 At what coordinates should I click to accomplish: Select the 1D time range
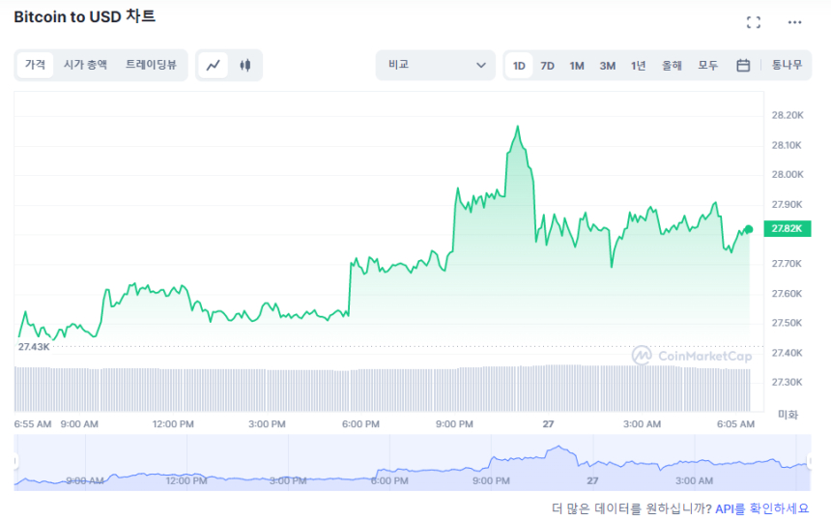(x=519, y=66)
